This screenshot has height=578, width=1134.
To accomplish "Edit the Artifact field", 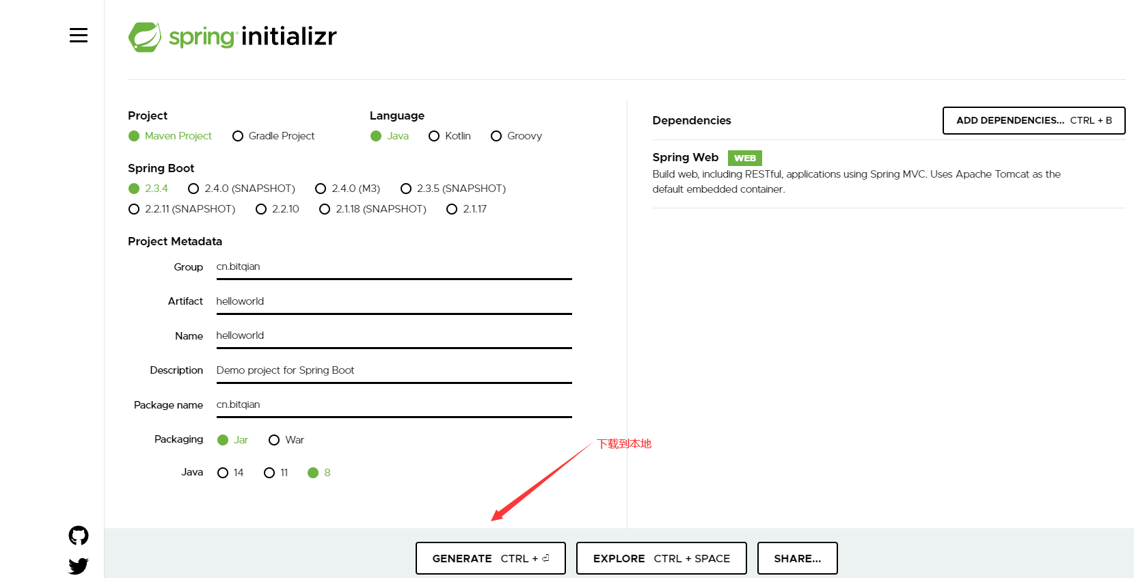I will tap(394, 302).
